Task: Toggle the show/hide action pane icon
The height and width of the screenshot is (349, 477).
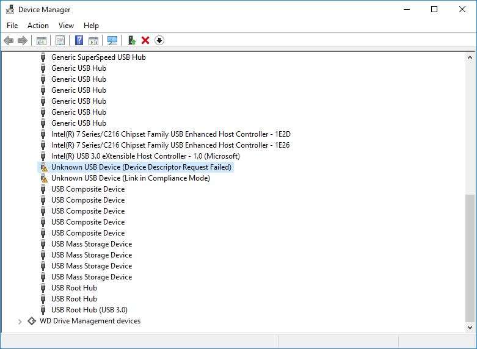Action: click(93, 40)
